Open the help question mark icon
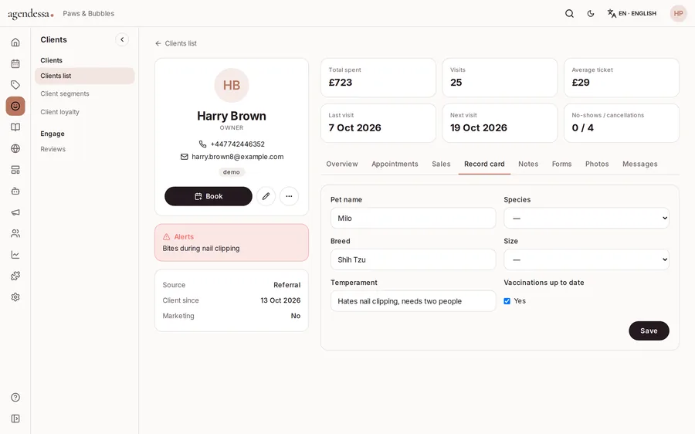 [x=15, y=397]
